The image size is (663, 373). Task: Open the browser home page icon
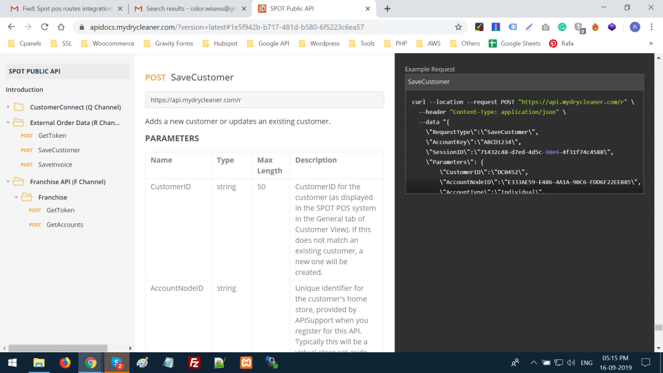(61, 27)
